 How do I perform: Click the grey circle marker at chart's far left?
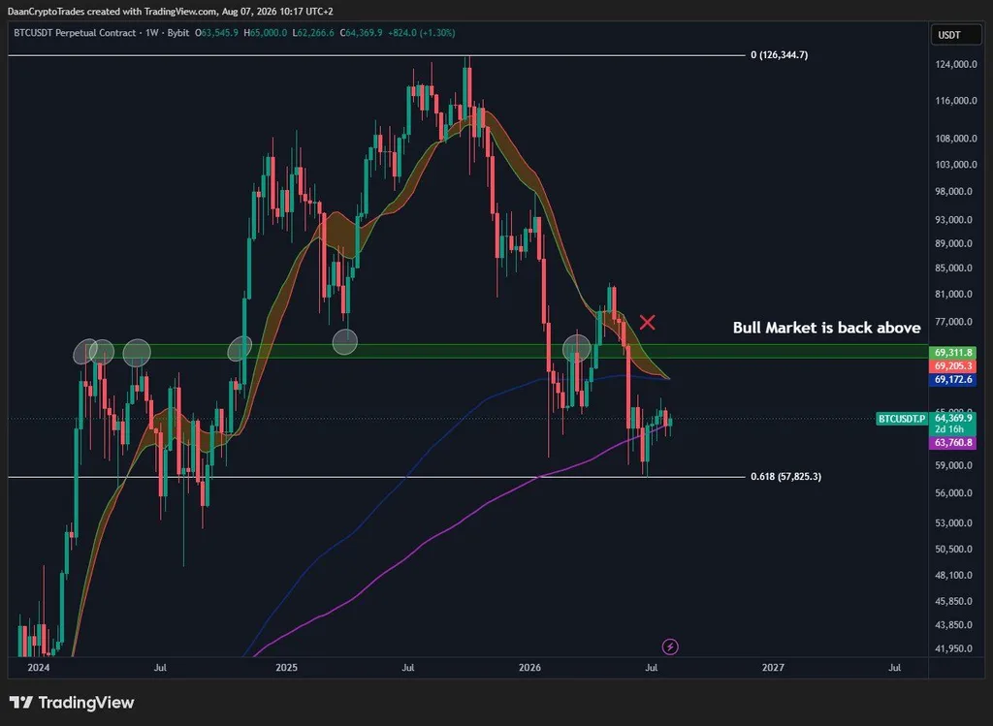86,352
